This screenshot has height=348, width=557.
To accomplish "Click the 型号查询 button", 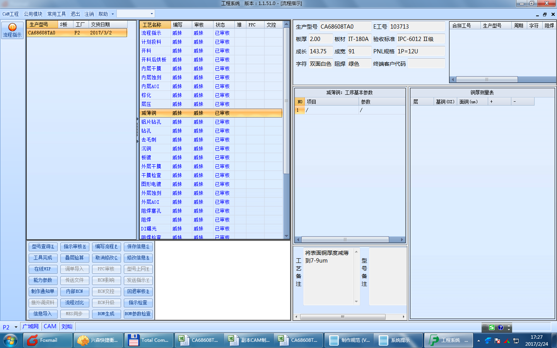I will tap(43, 246).
